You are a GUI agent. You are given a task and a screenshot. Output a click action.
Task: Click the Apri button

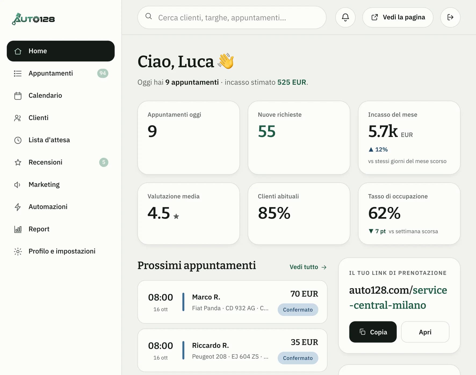(425, 332)
